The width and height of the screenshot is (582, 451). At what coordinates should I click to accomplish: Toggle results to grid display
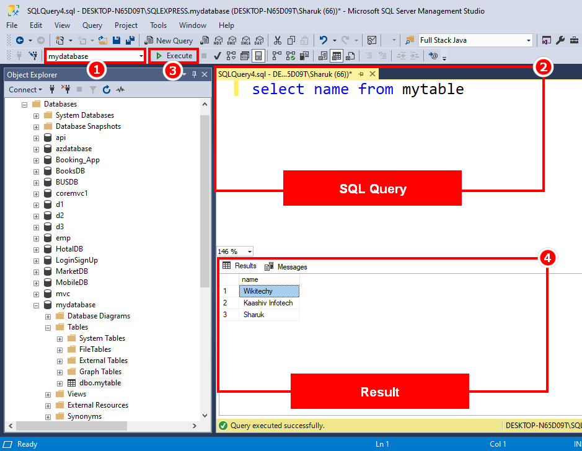pyautogui.click(x=337, y=56)
